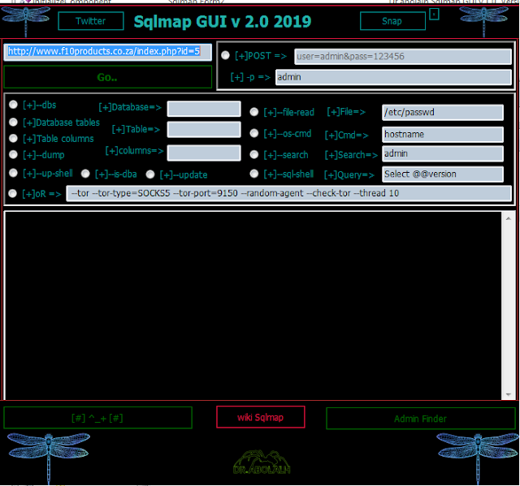Viewport: 520px width, 486px height.
Task: Open the wiki Sqlmap button
Action: (x=260, y=417)
